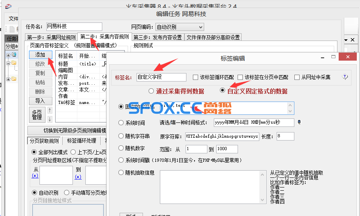
Task: Click the time format field showing yyyy年MM月dd日
Action: tap(254, 122)
